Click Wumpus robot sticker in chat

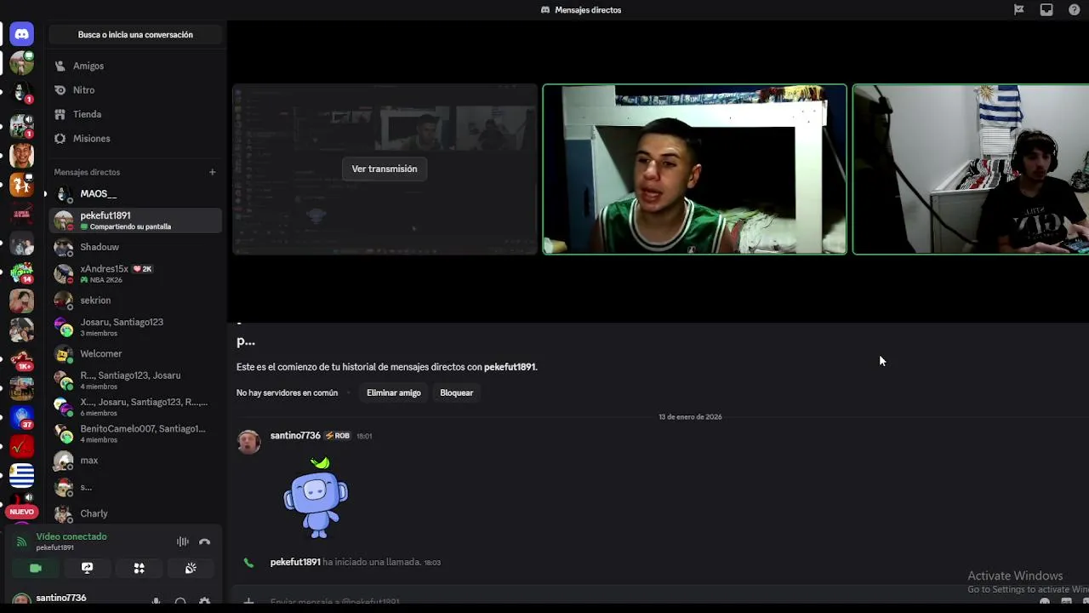[x=316, y=499]
